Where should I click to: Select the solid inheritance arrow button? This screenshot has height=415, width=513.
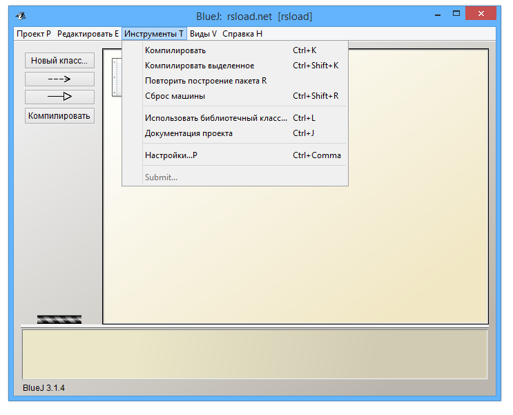click(x=59, y=97)
